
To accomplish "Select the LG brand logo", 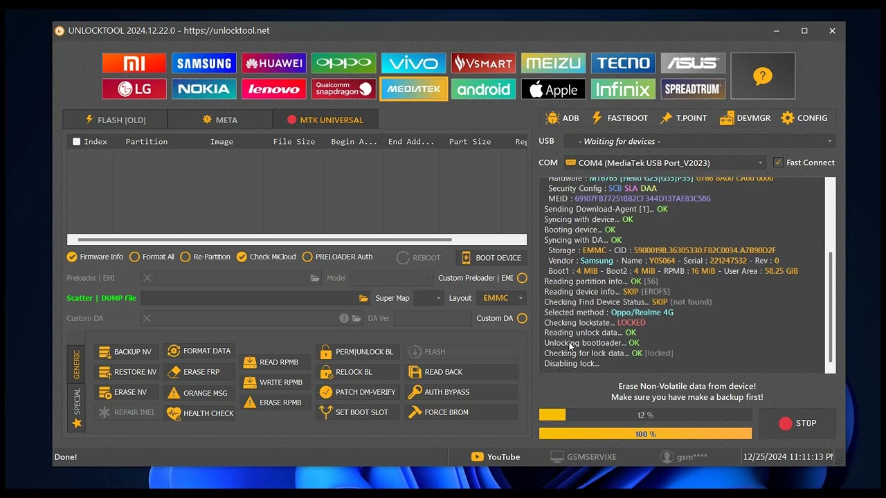I will click(x=134, y=89).
